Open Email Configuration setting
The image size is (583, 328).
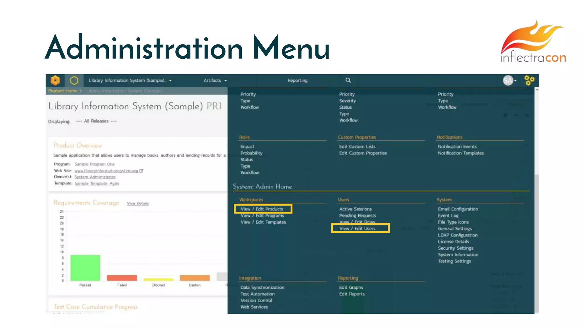point(458,209)
